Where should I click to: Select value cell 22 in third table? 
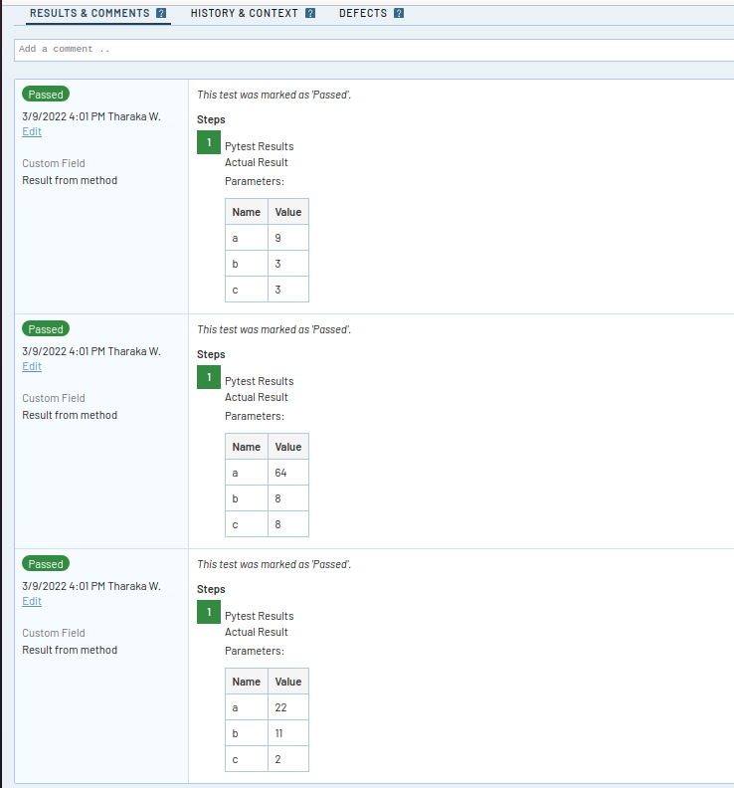pyautogui.click(x=287, y=707)
